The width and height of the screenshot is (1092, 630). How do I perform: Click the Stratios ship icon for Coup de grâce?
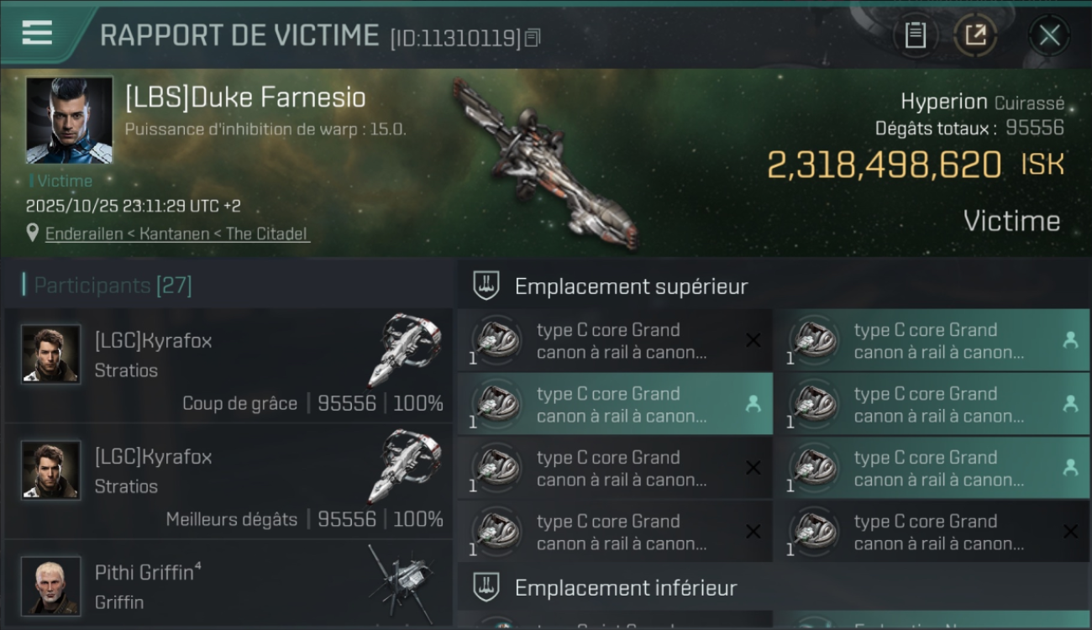point(405,349)
